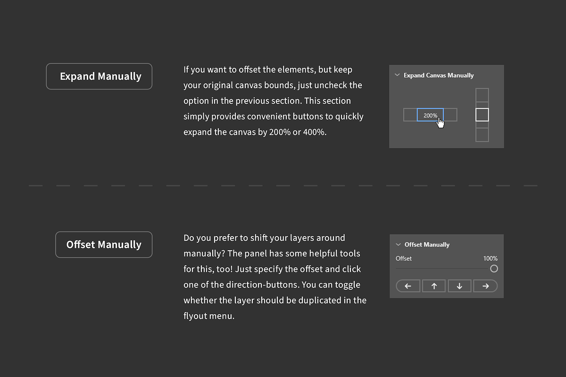Click the "Offset" slider label
This screenshot has width=566, height=377.
pyautogui.click(x=404, y=258)
